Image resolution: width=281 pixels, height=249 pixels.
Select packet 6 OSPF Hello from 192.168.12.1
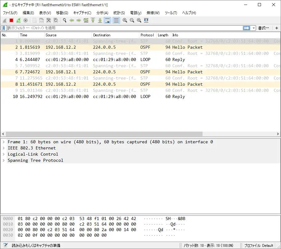[x=140, y=72]
